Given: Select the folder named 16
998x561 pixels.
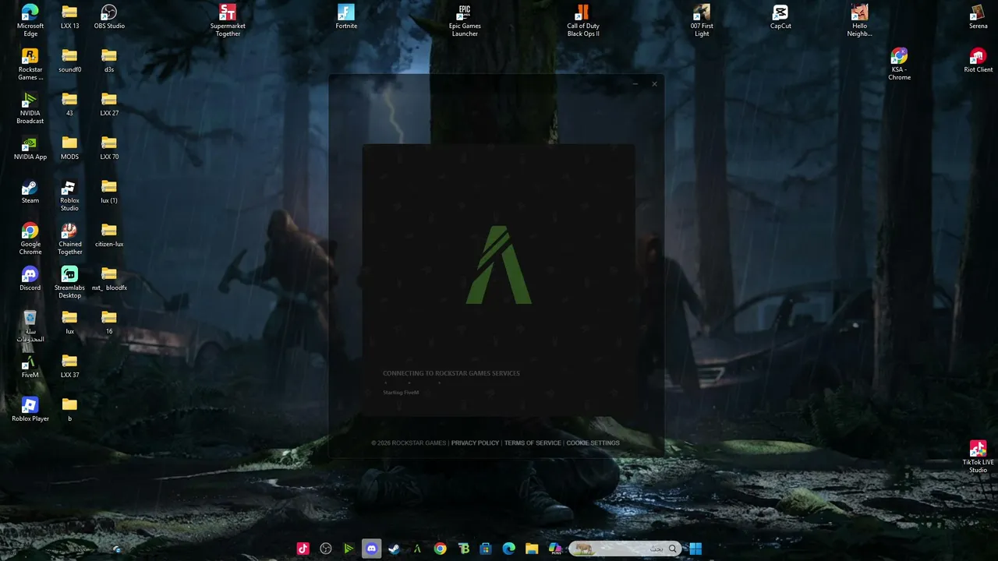Looking at the screenshot, I should coord(109,323).
